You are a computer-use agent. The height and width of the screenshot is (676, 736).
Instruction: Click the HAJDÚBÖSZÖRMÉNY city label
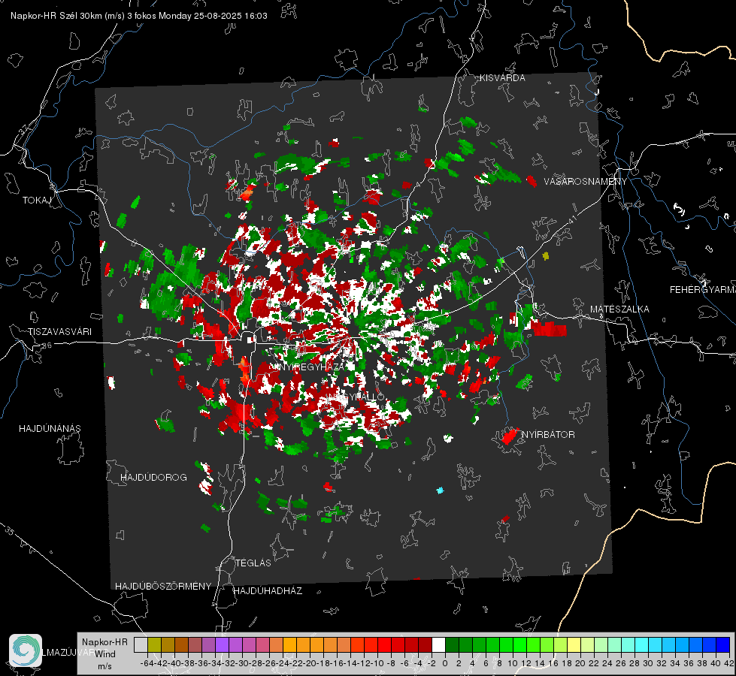(163, 587)
